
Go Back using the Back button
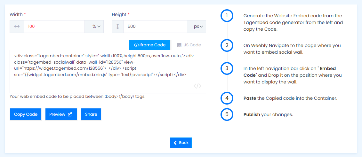tap(181, 143)
